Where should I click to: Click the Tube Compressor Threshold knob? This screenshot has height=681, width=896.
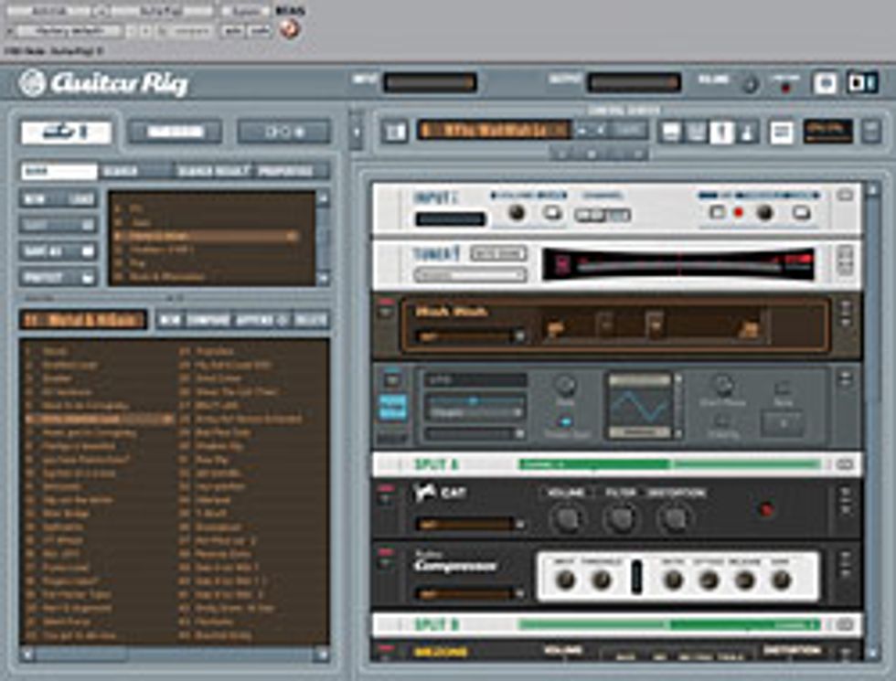602,580
